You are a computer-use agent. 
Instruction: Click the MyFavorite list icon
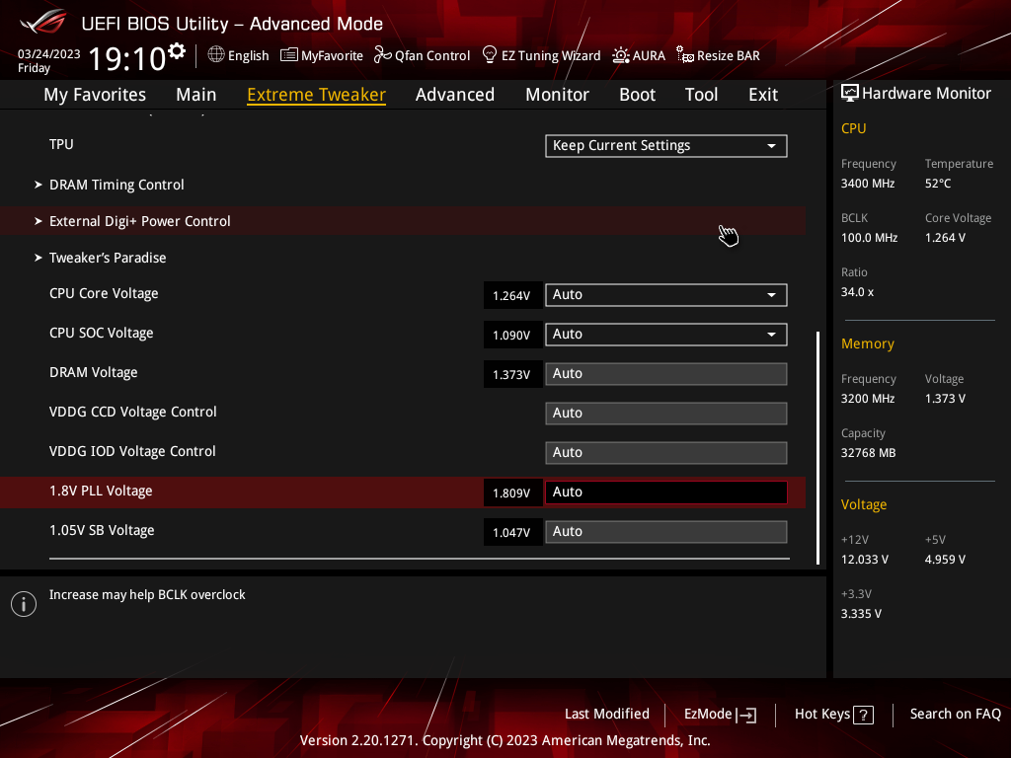tap(289, 55)
